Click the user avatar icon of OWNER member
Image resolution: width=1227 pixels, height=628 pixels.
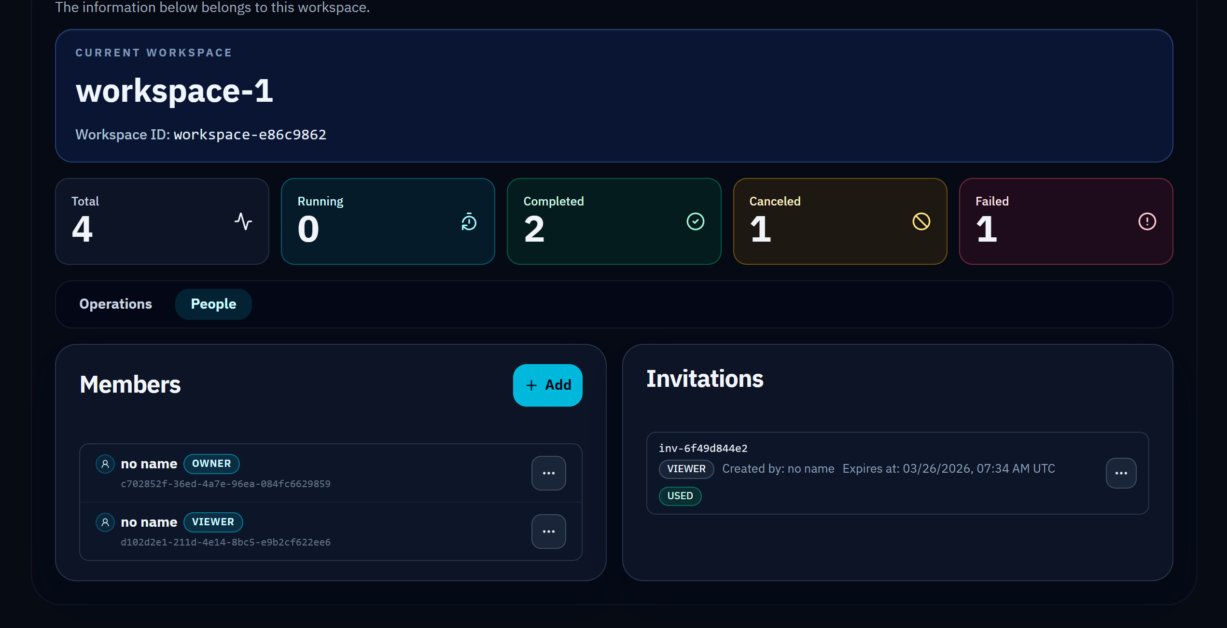tap(105, 464)
